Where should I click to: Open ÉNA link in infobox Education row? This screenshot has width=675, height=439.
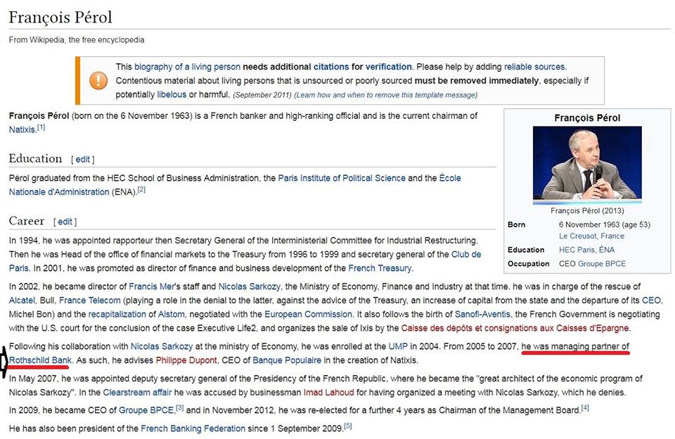pyautogui.click(x=607, y=250)
